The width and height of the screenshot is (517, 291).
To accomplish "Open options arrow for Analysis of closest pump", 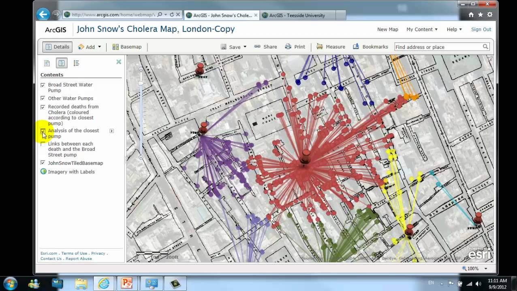I will (x=112, y=131).
